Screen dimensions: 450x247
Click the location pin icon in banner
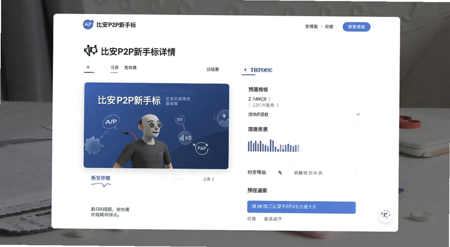[x=224, y=116]
